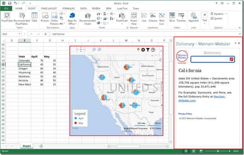
Task: Collapse the ribbon
Action: (x=240, y=28)
